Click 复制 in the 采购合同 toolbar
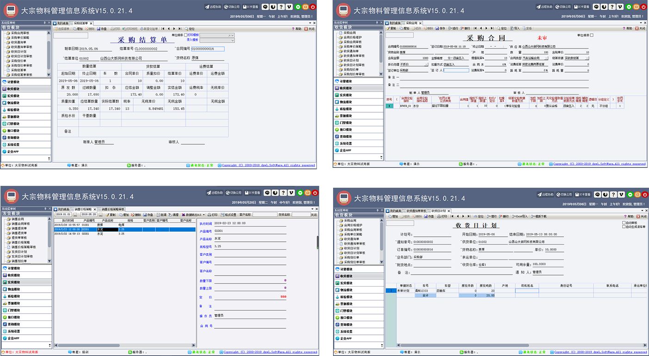Viewport: 649px width, 356px height. coord(391,28)
